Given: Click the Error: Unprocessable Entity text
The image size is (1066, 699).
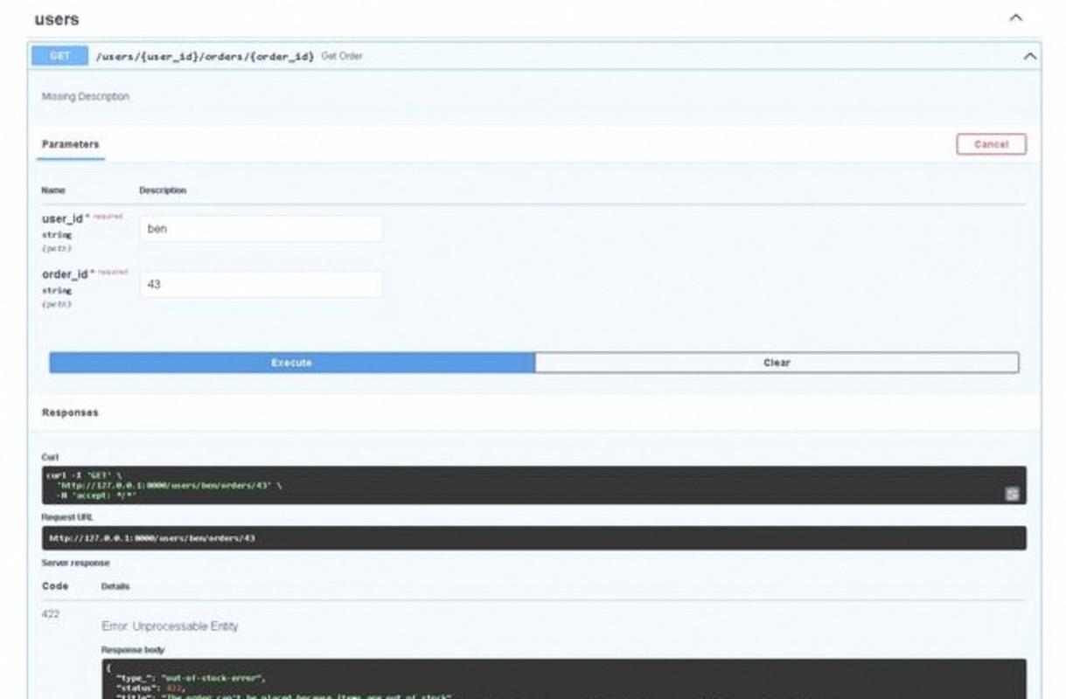Looking at the screenshot, I should [170, 626].
